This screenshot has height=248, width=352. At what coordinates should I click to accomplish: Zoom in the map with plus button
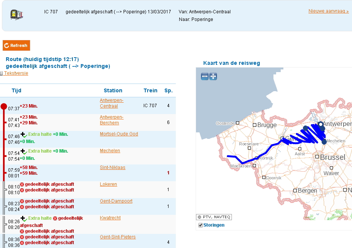[x=213, y=76]
